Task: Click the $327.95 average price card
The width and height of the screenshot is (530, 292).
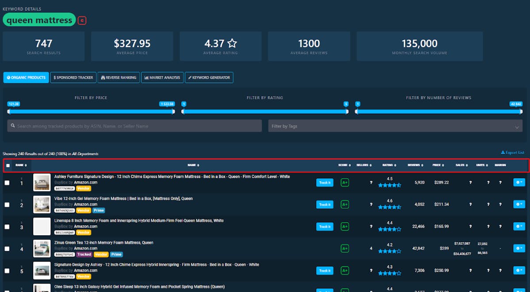Action: [x=132, y=46]
